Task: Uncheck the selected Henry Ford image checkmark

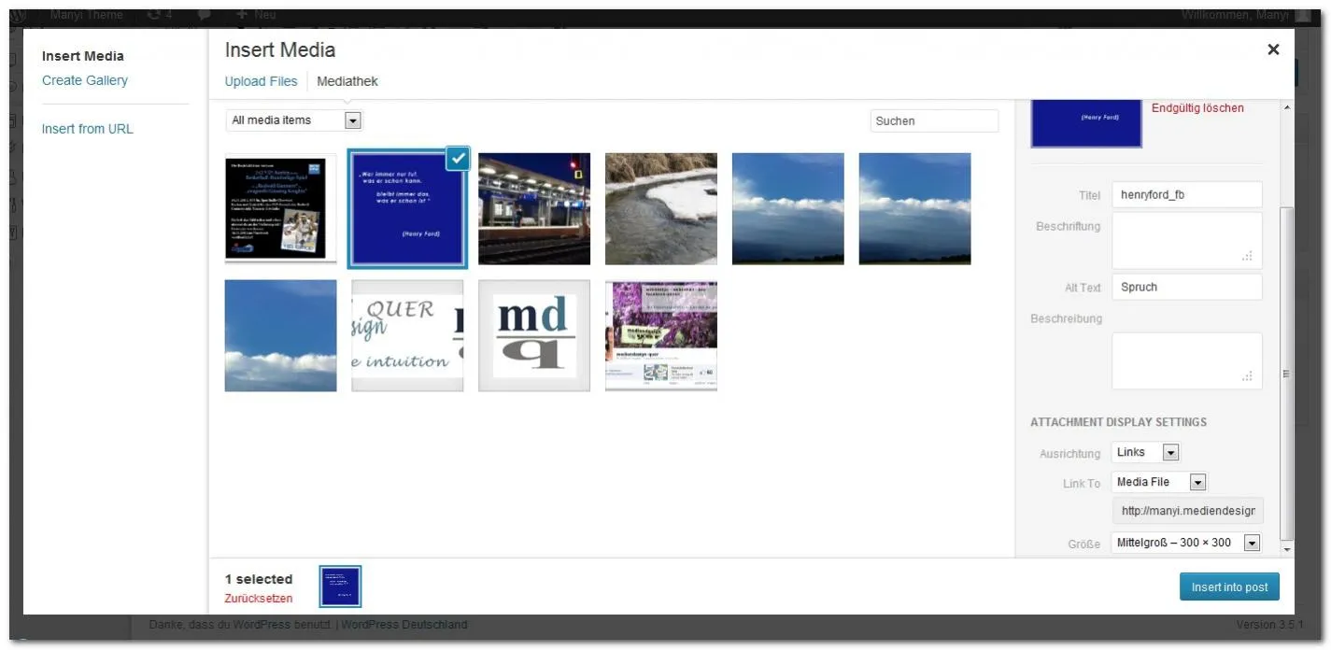Action: 458,159
